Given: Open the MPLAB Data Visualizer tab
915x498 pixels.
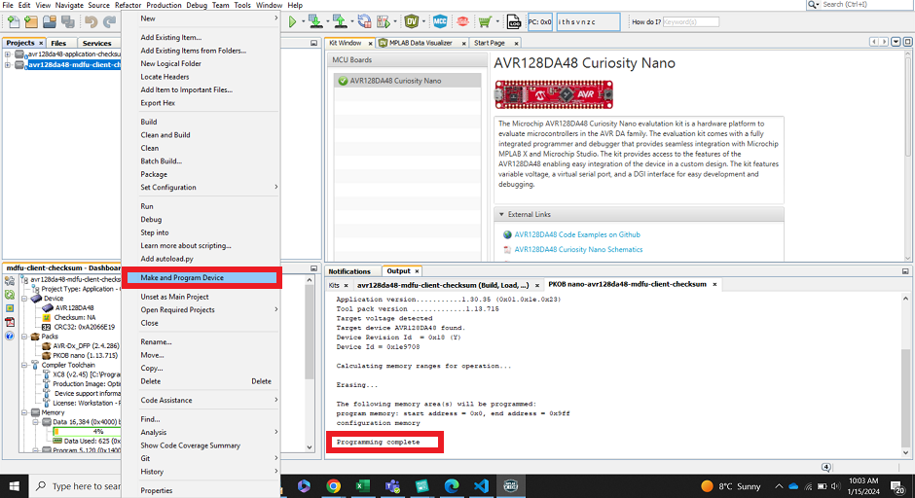Looking at the screenshot, I should coord(421,43).
